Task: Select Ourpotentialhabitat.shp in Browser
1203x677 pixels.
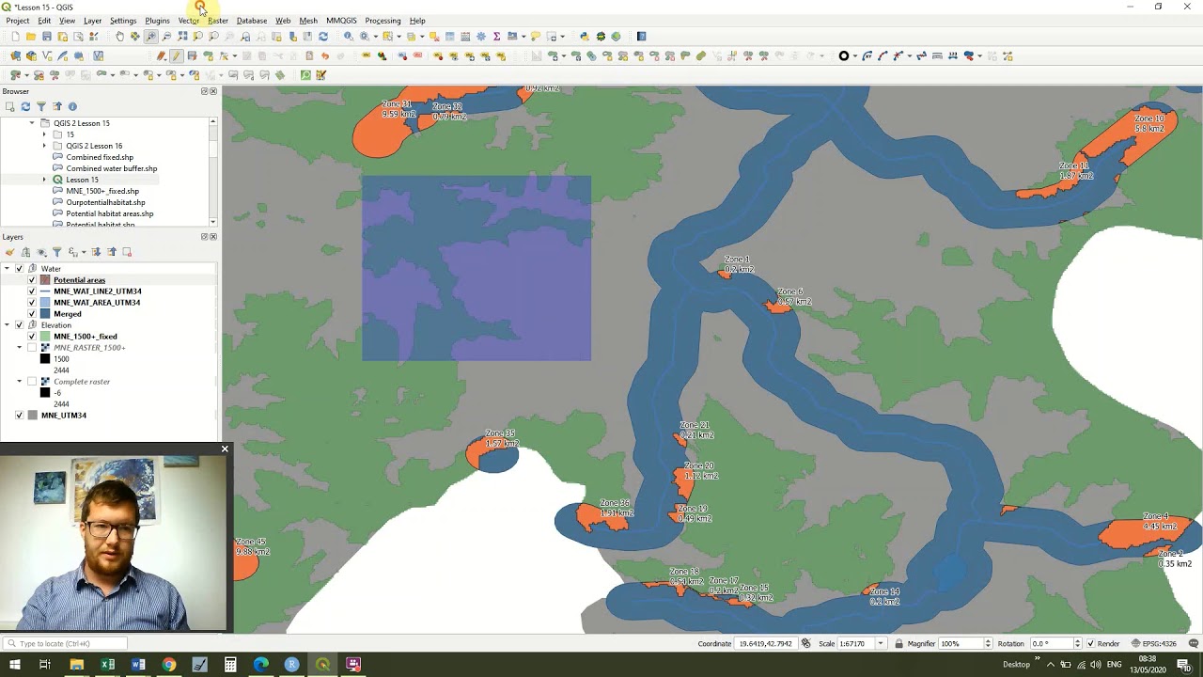Action: coord(105,202)
